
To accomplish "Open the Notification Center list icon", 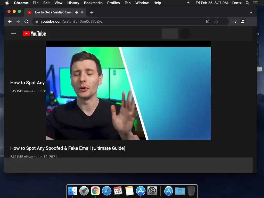I will 255,3.
